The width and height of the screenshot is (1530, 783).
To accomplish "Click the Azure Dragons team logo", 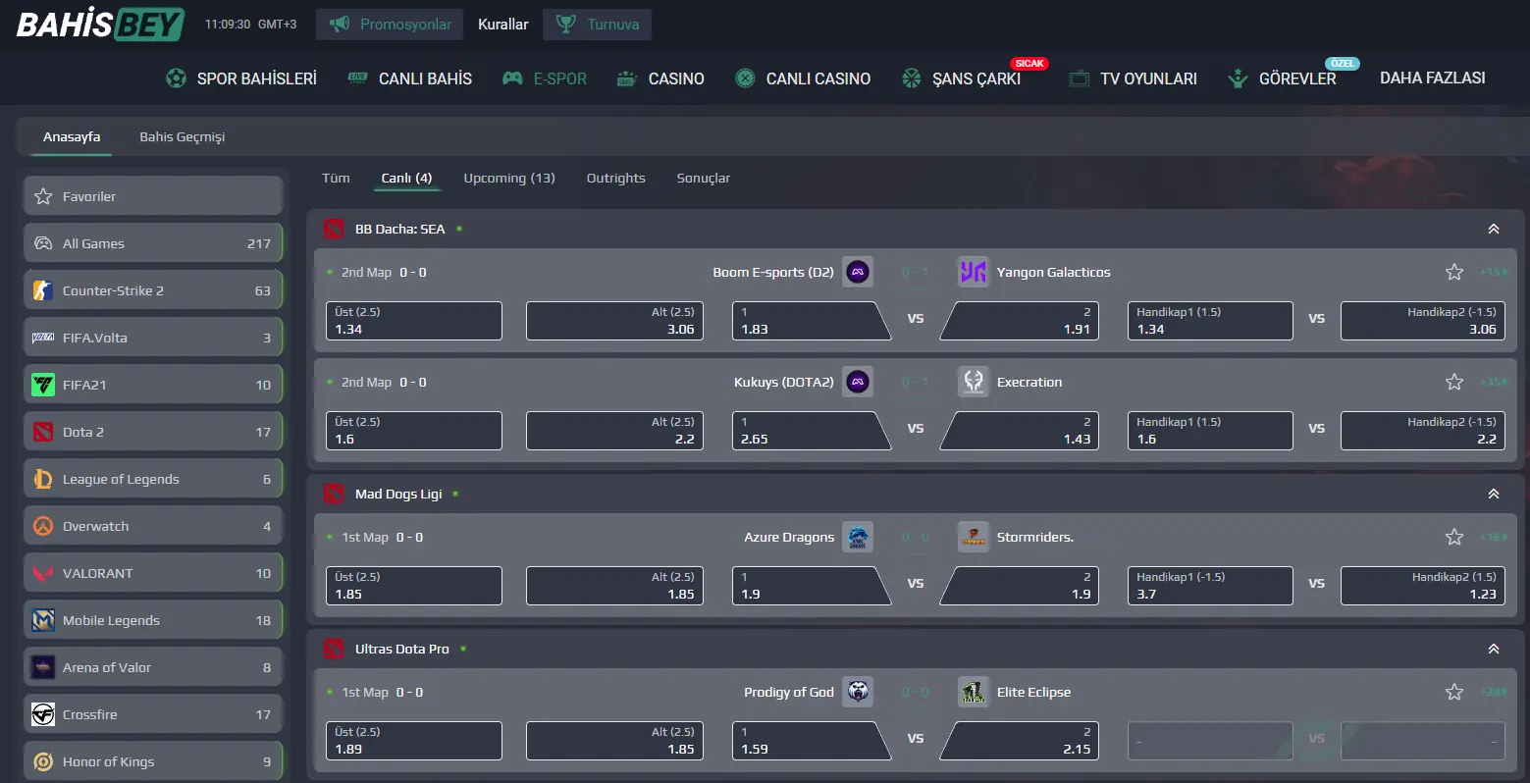I will 858,537.
